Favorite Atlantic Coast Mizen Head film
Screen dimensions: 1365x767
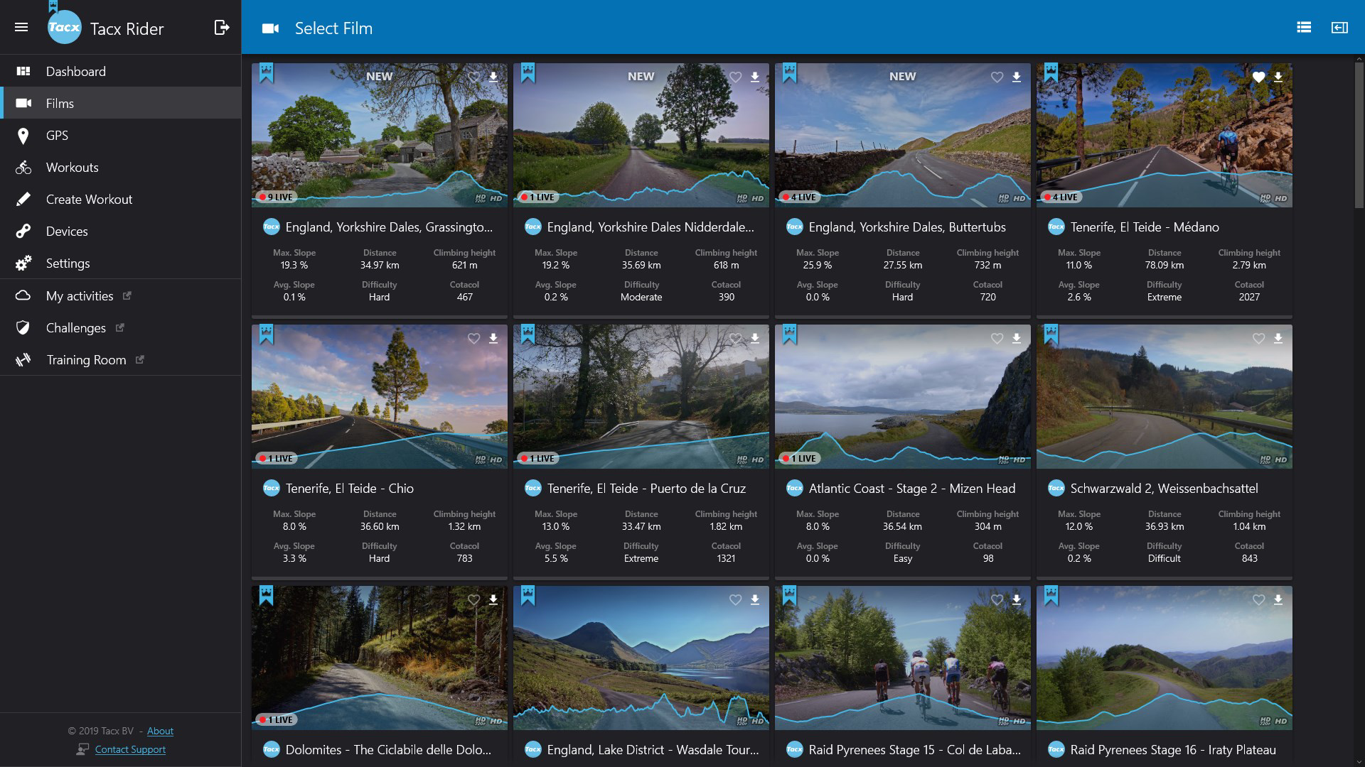pos(997,338)
